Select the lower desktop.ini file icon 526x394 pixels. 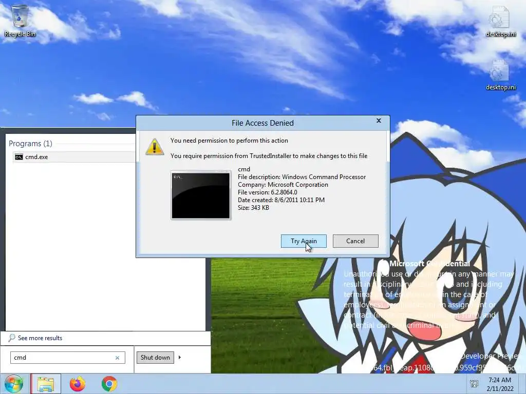click(500, 75)
